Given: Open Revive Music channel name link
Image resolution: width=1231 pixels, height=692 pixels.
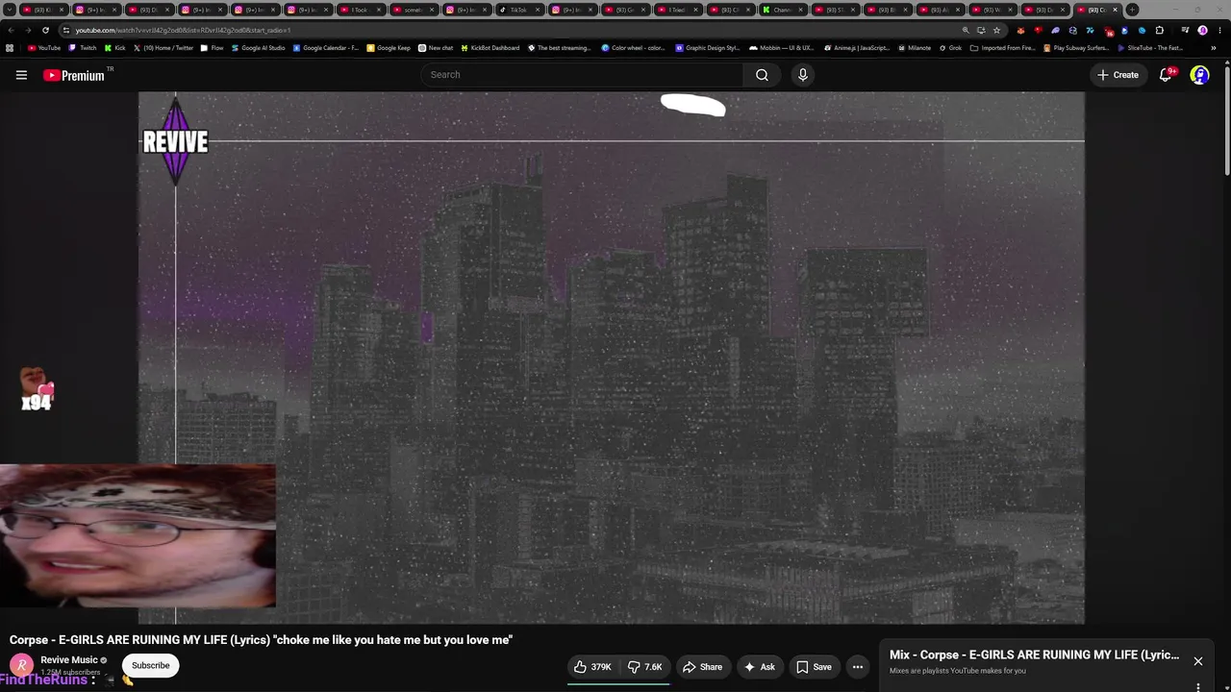Looking at the screenshot, I should 69,660.
